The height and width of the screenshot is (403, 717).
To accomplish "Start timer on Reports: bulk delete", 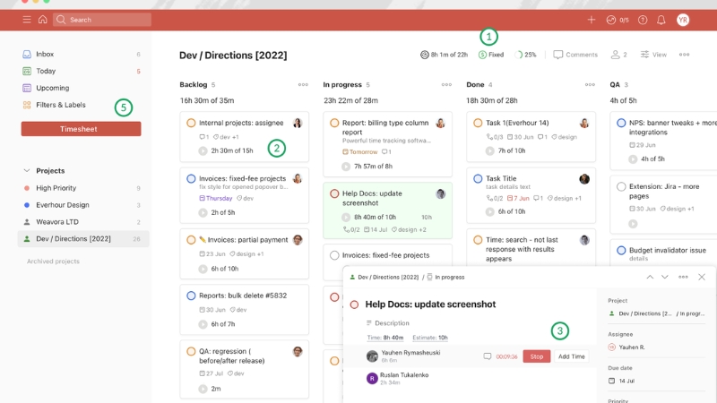I will pyautogui.click(x=203, y=324).
